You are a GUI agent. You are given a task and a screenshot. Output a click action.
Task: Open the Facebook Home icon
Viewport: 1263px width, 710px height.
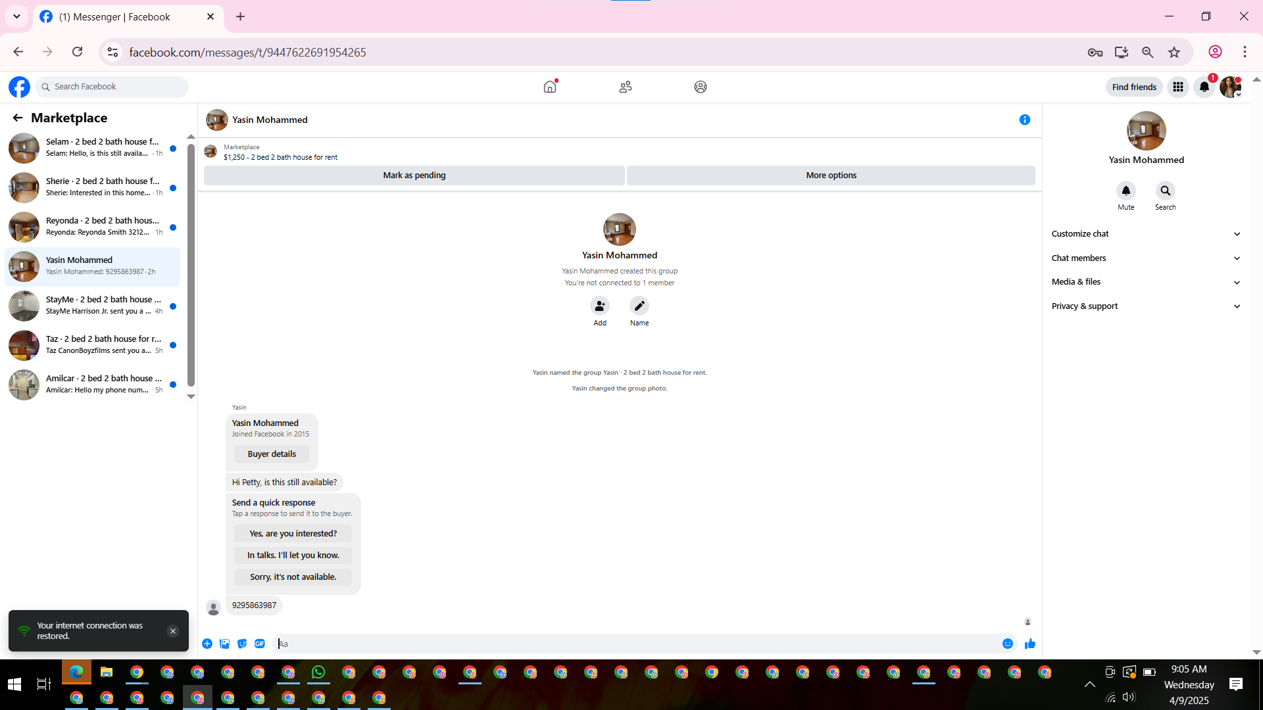(x=550, y=87)
